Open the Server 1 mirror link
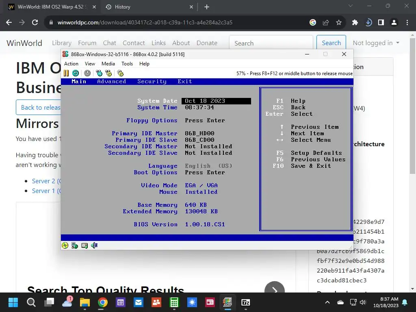This screenshot has height=312, width=416. (47, 191)
